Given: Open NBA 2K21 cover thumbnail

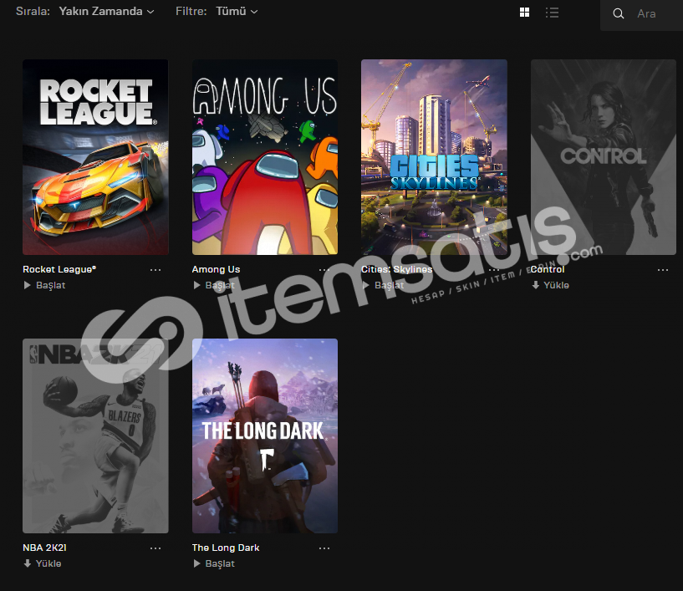Looking at the screenshot, I should (x=95, y=436).
